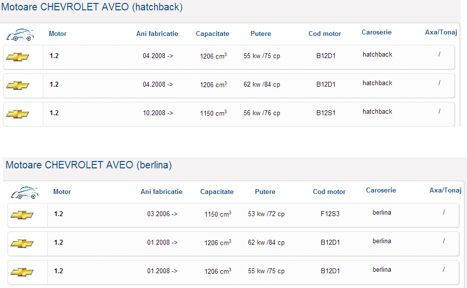
Task: Click the Caroserie header in berlina table
Action: coord(381,191)
